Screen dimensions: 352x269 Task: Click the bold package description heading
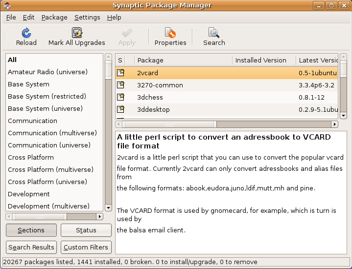pyautogui.click(x=224, y=141)
